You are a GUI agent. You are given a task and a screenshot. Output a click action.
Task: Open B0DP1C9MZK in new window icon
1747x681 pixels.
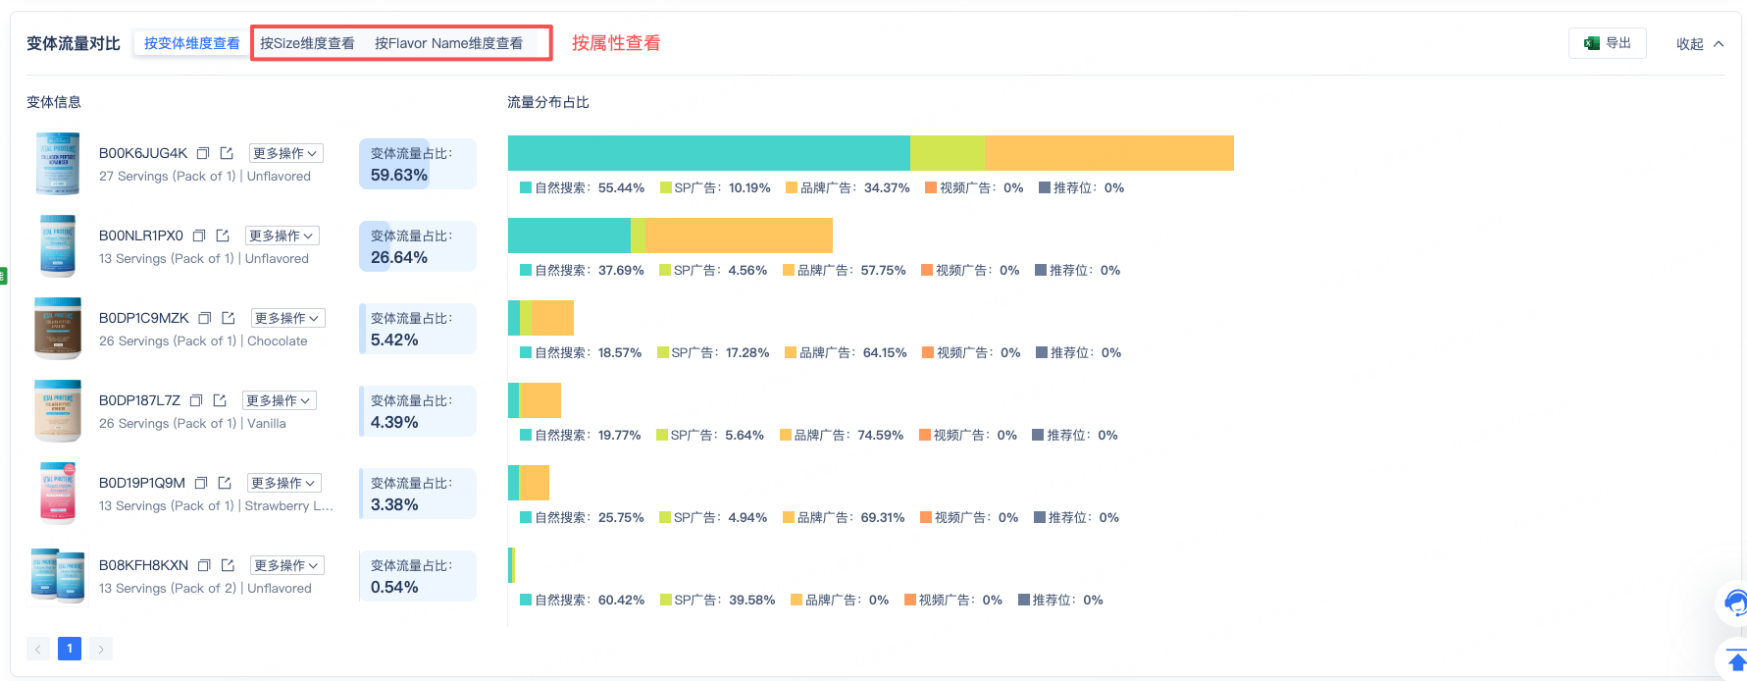click(x=229, y=318)
